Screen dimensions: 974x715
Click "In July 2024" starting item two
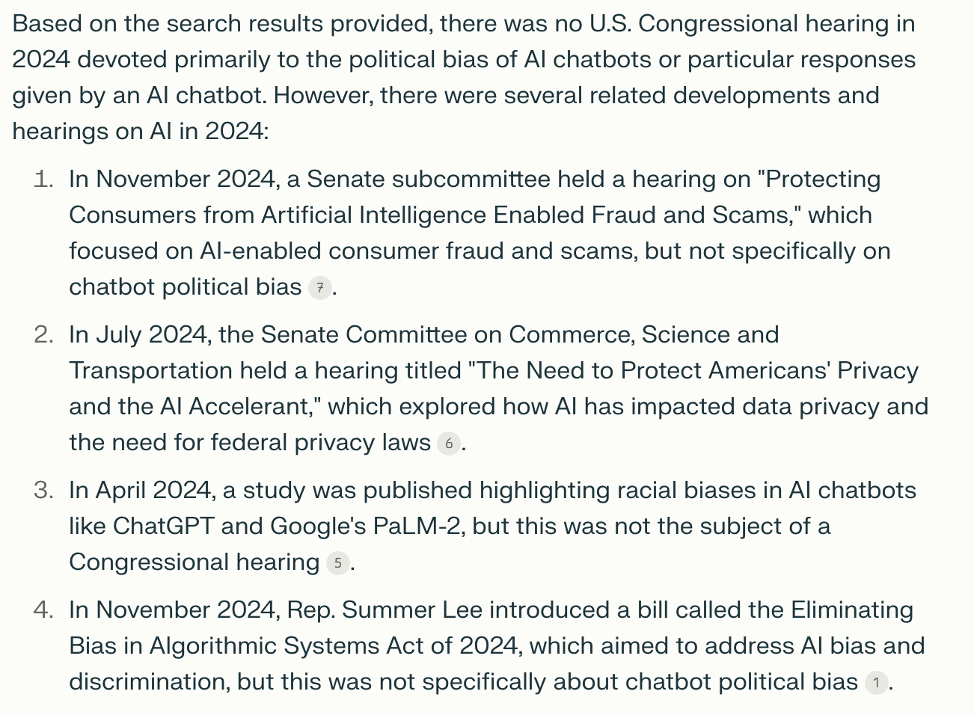click(139, 335)
